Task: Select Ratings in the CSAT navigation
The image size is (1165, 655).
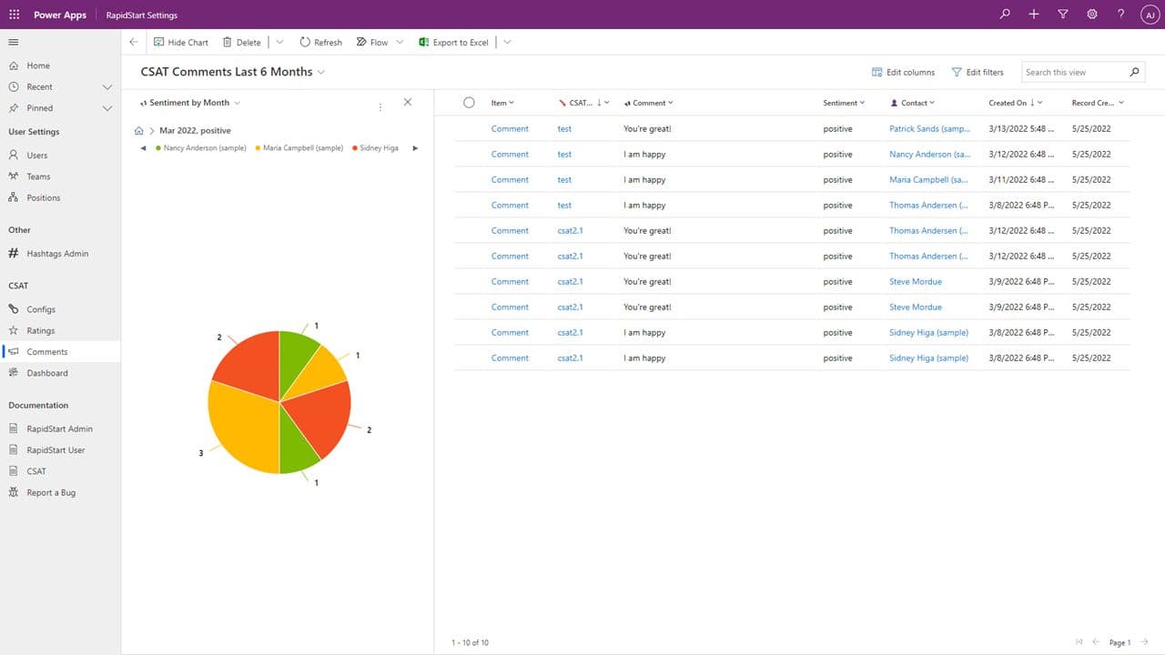Action: pos(41,330)
